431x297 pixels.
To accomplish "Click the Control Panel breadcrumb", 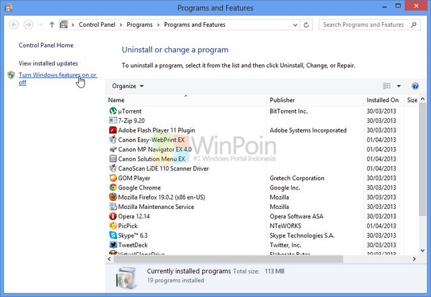I will tap(97, 25).
